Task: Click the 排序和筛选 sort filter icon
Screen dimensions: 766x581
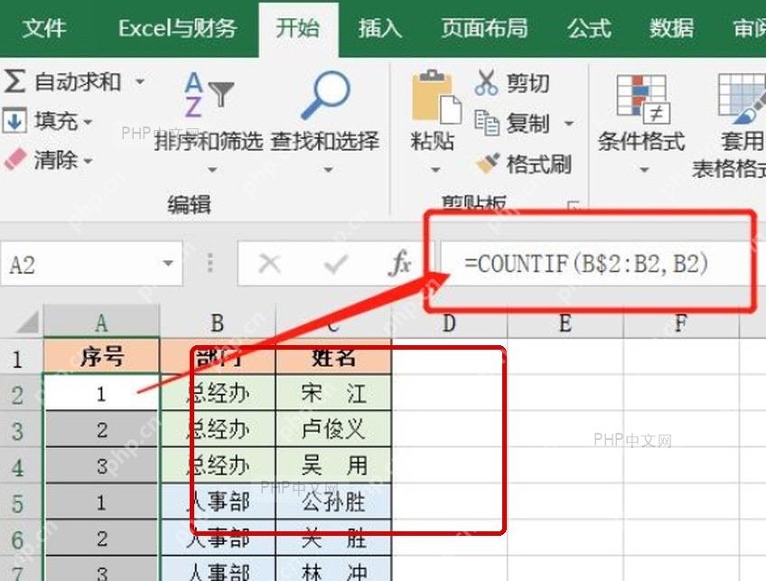Action: [209, 95]
